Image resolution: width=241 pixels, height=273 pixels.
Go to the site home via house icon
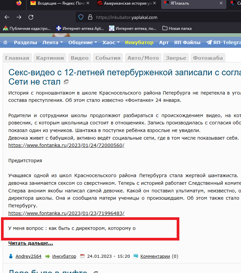click(5, 42)
